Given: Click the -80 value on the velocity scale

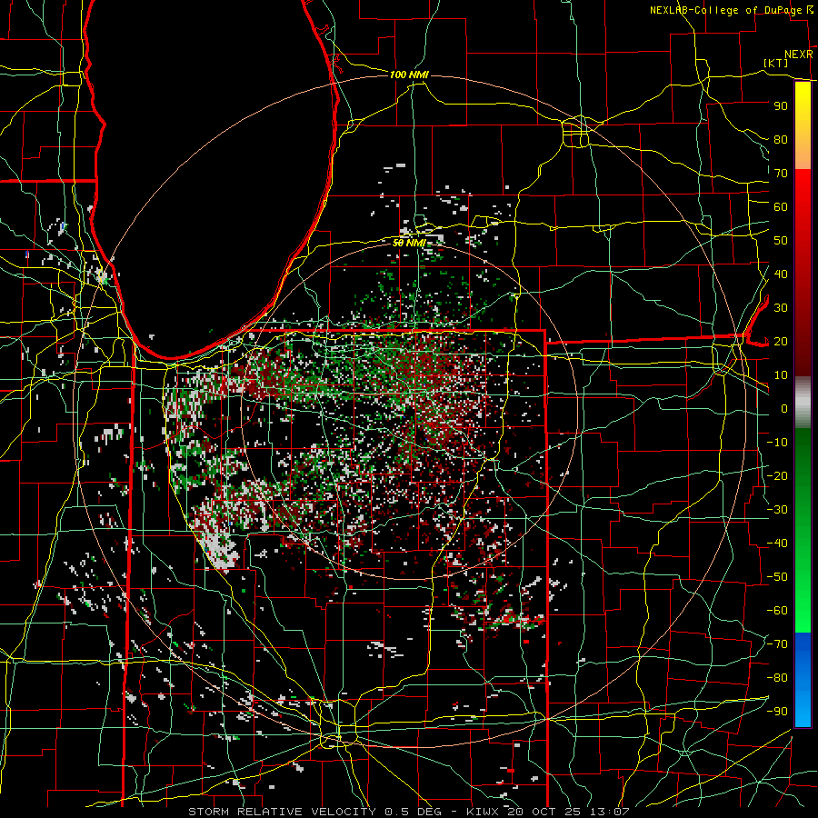Looking at the screenshot, I should click(x=777, y=678).
